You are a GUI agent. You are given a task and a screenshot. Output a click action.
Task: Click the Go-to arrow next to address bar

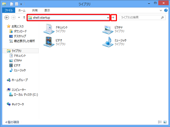pyautogui.click(x=113, y=18)
